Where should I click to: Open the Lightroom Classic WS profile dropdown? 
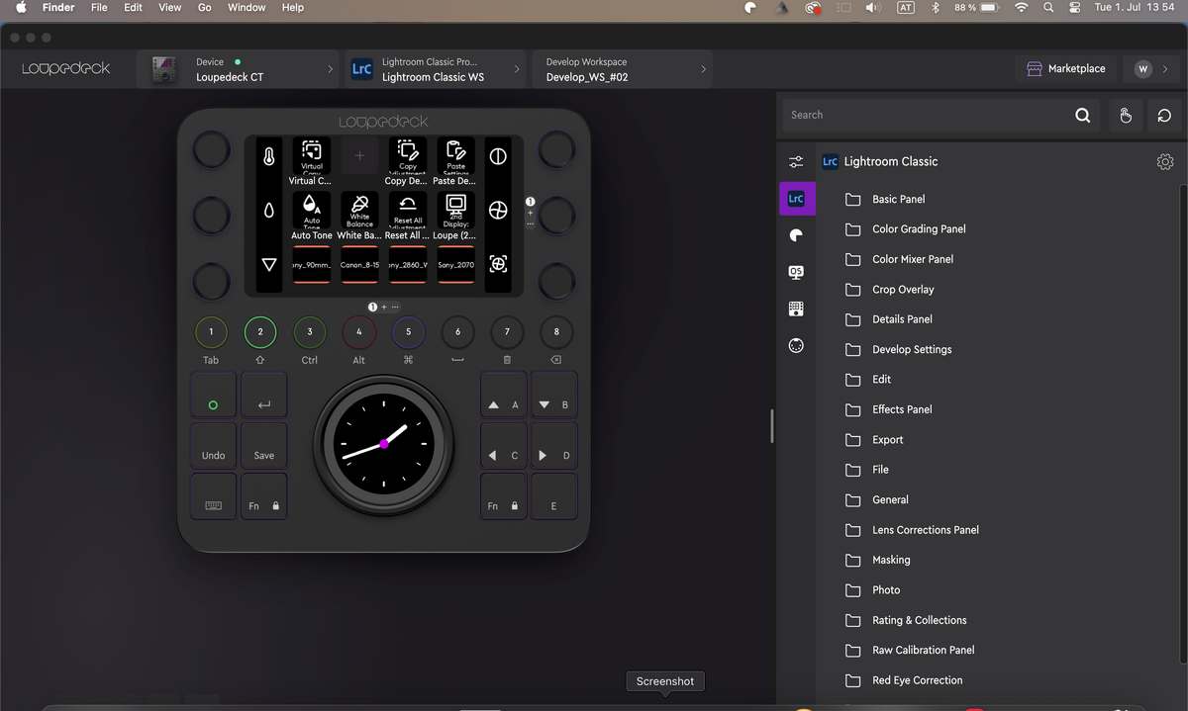(x=435, y=69)
